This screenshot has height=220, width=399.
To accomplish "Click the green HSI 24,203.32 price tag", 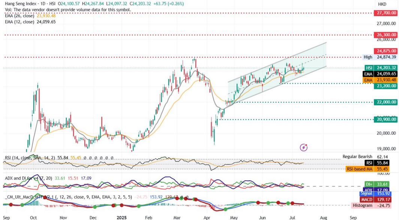I will point(381,68).
